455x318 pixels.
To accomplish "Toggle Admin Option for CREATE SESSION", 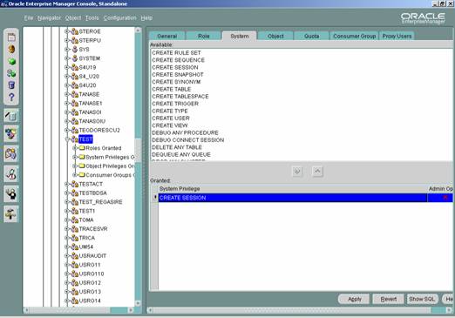I will point(445,198).
